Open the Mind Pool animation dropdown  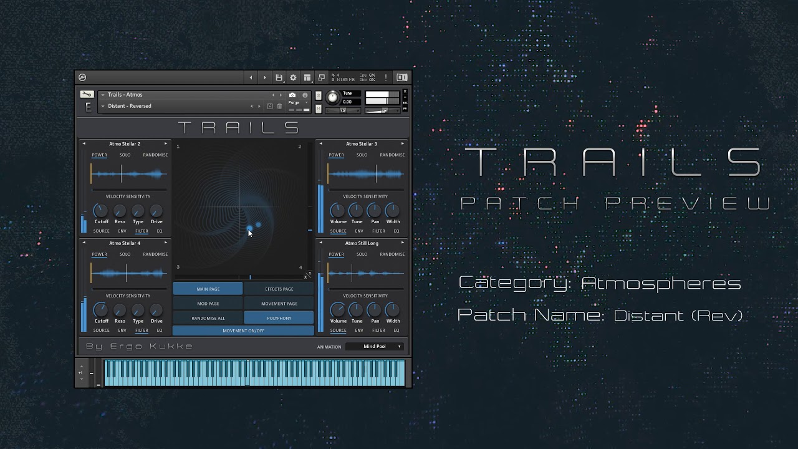point(374,346)
